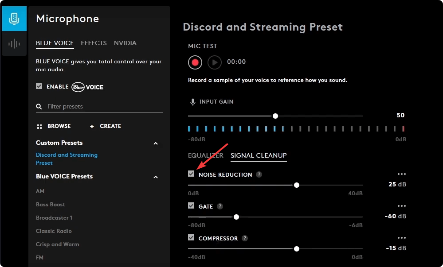
Task: Click the Compressor value -15 dB
Action: pyautogui.click(x=396, y=248)
